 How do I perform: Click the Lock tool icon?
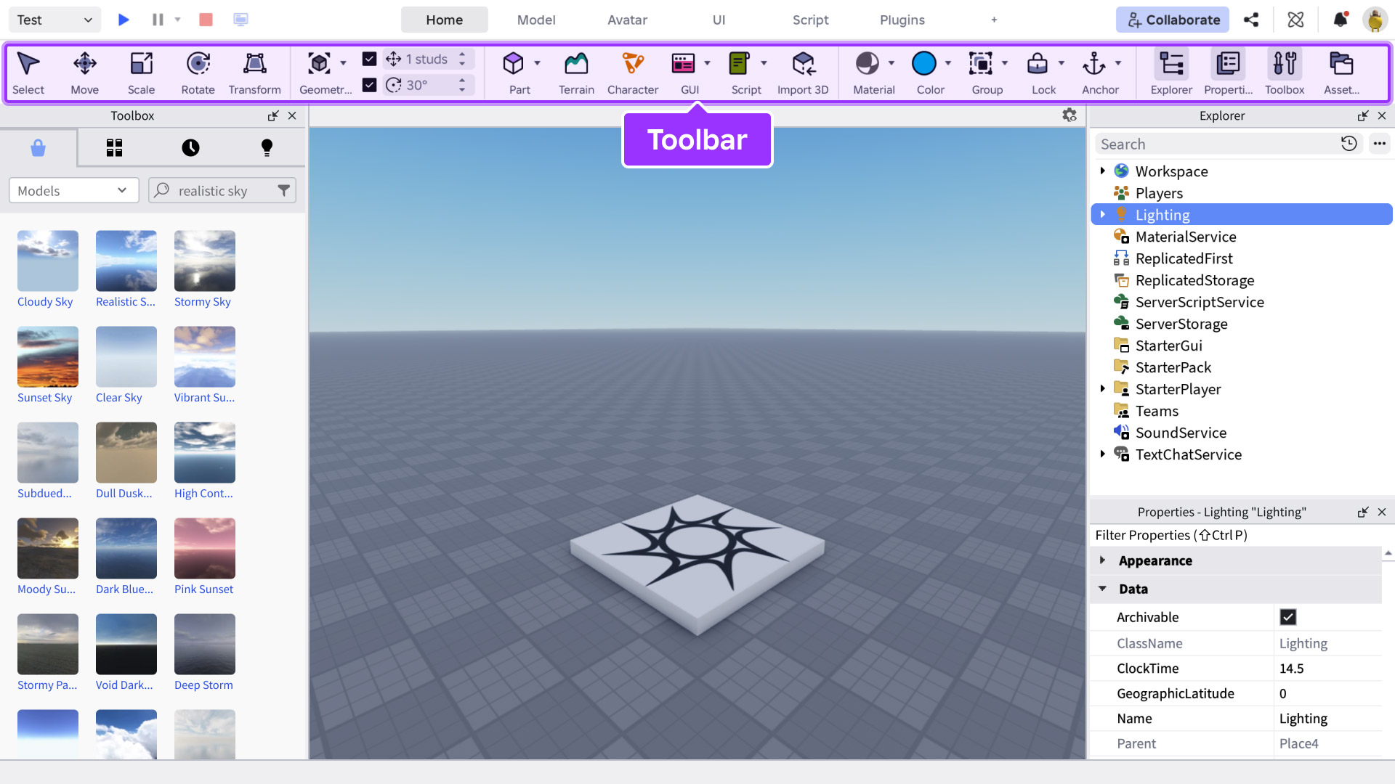(x=1038, y=64)
